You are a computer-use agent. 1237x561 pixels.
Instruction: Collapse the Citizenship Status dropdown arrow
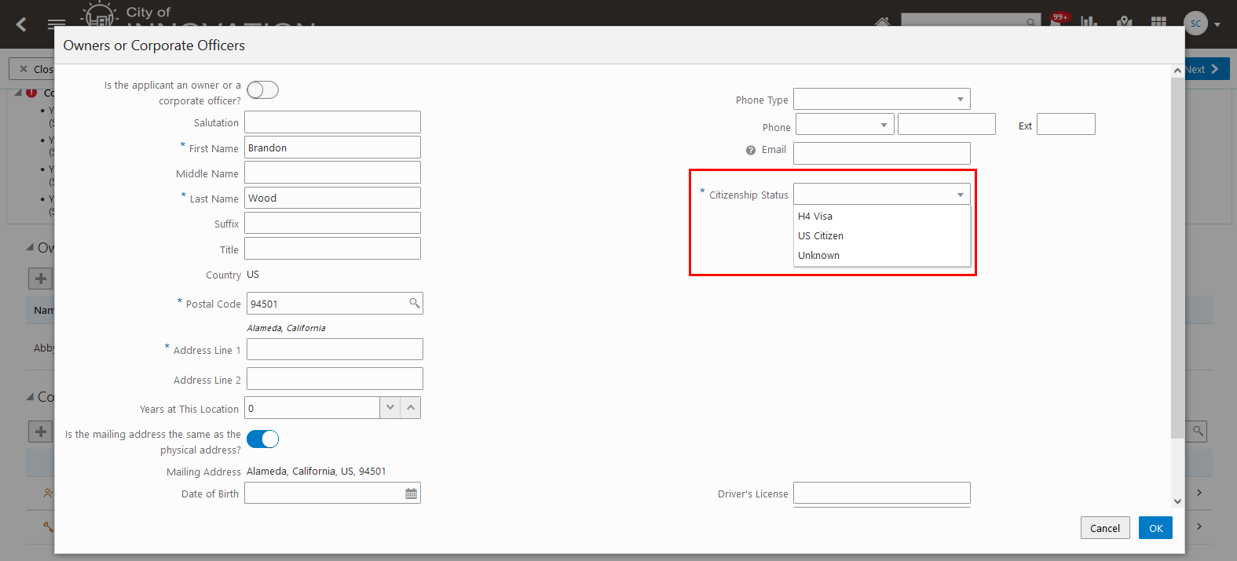(x=960, y=195)
